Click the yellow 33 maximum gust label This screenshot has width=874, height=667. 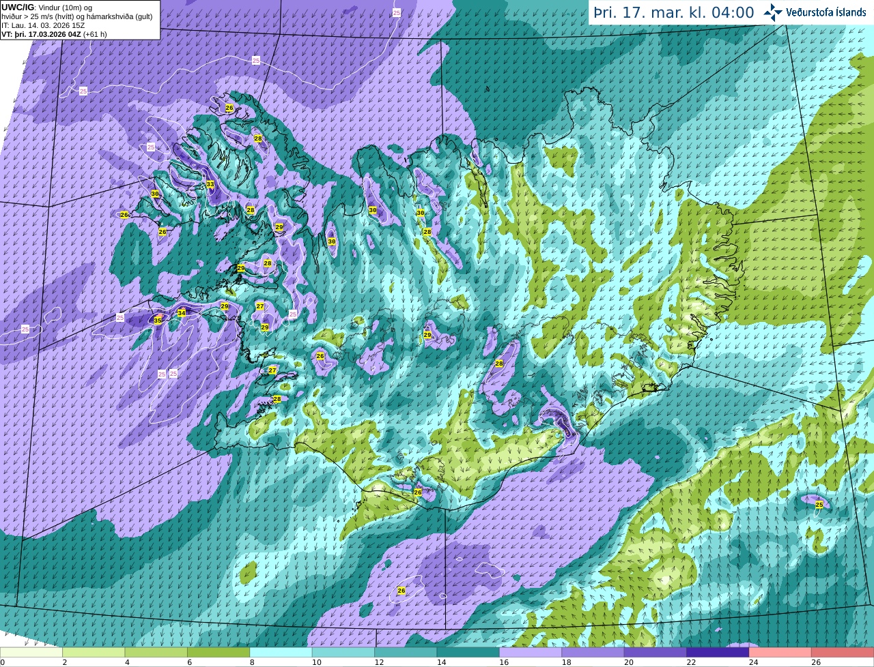[x=210, y=185]
